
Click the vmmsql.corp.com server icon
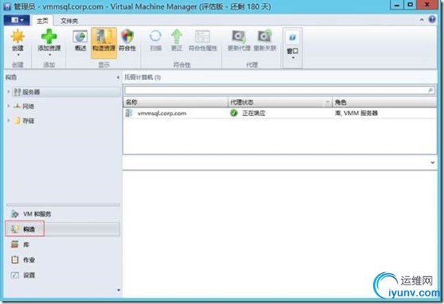(x=129, y=113)
